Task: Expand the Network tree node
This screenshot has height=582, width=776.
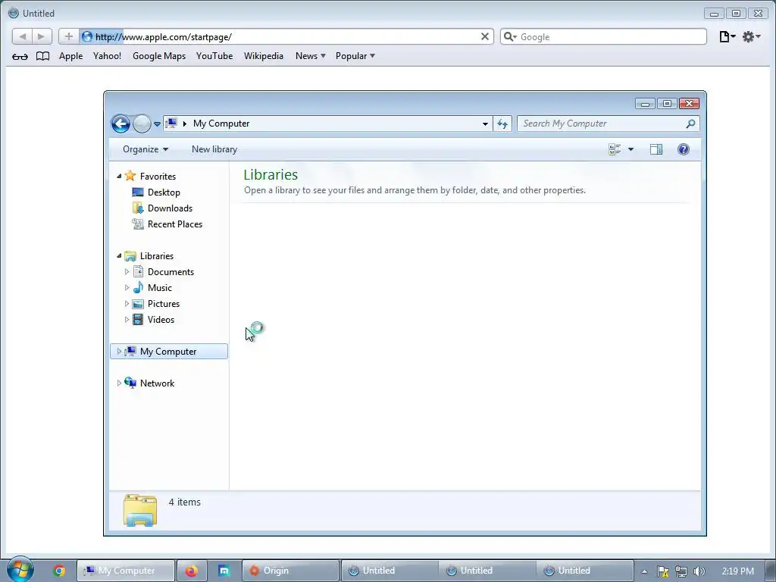Action: coord(119,383)
